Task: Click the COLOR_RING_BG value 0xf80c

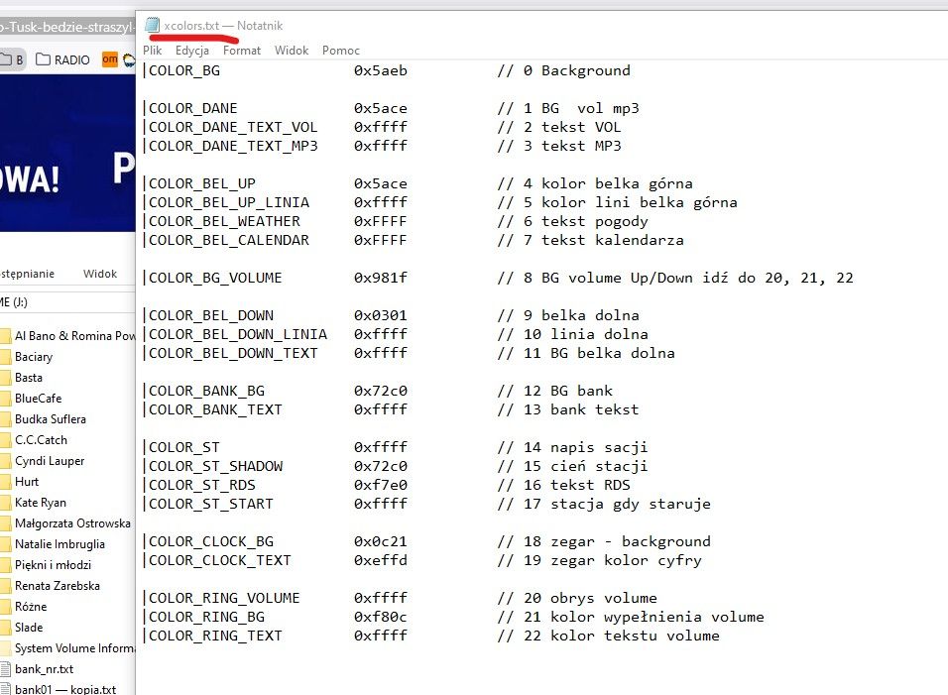Action: pyautogui.click(x=380, y=617)
